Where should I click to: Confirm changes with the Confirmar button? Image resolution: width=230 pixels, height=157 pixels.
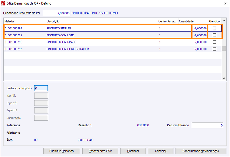(133, 151)
